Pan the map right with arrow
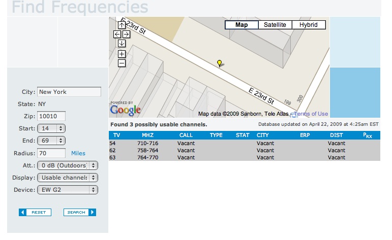 [126, 34]
